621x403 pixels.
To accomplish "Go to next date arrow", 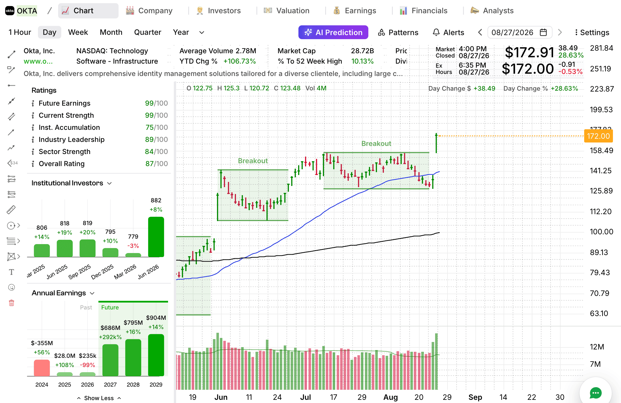I will [560, 32].
